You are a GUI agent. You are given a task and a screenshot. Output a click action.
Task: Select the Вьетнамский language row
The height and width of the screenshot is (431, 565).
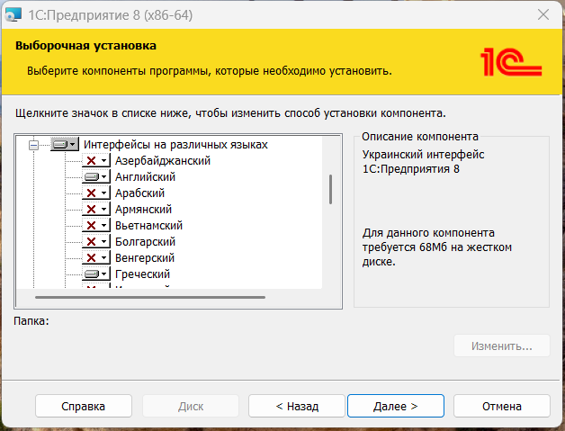coord(148,226)
